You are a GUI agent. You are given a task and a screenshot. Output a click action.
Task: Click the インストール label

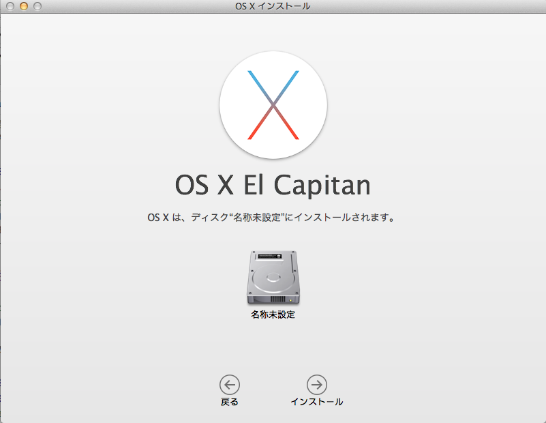317,402
